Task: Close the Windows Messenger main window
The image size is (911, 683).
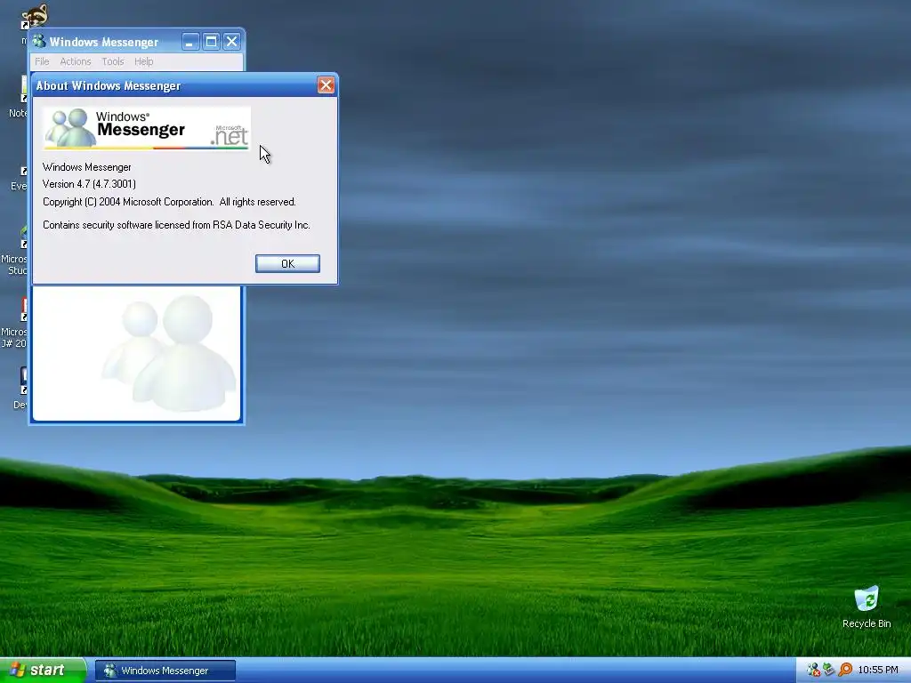Action: [232, 41]
